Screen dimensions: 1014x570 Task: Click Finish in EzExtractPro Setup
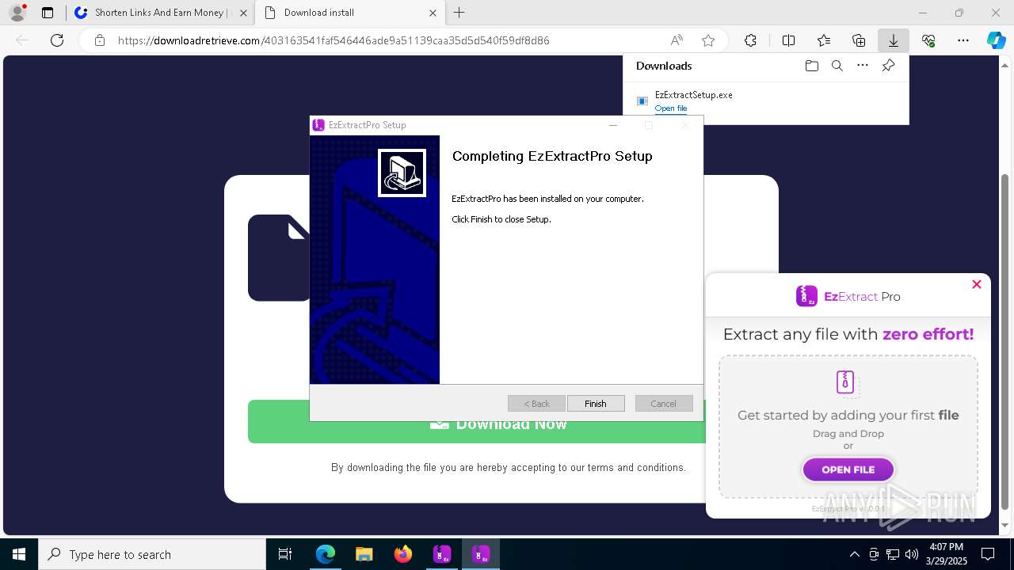(x=596, y=404)
